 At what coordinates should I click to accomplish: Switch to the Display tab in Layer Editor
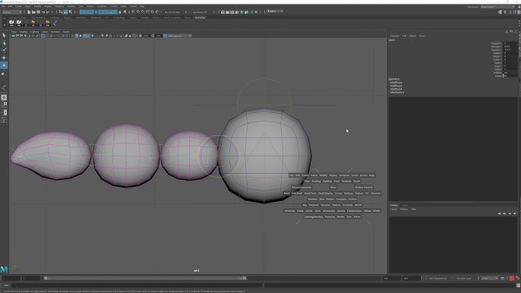click(x=394, y=205)
